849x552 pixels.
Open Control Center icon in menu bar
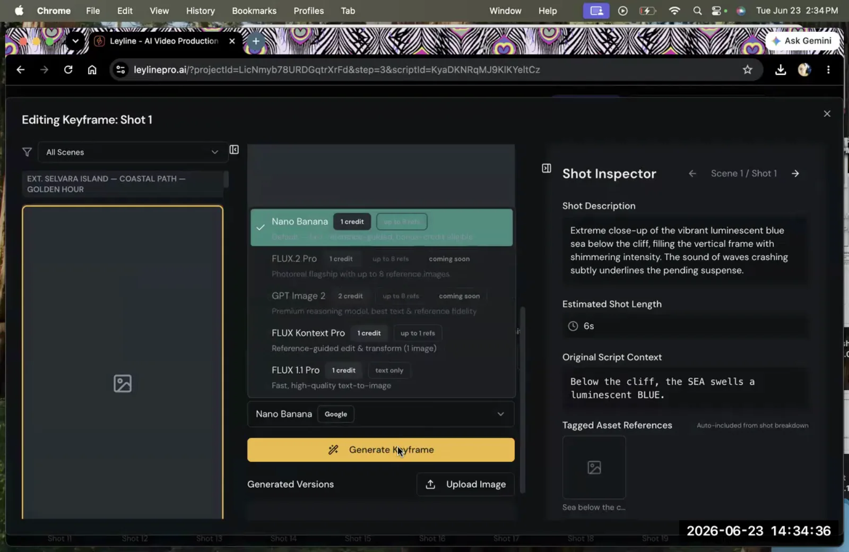tap(717, 11)
